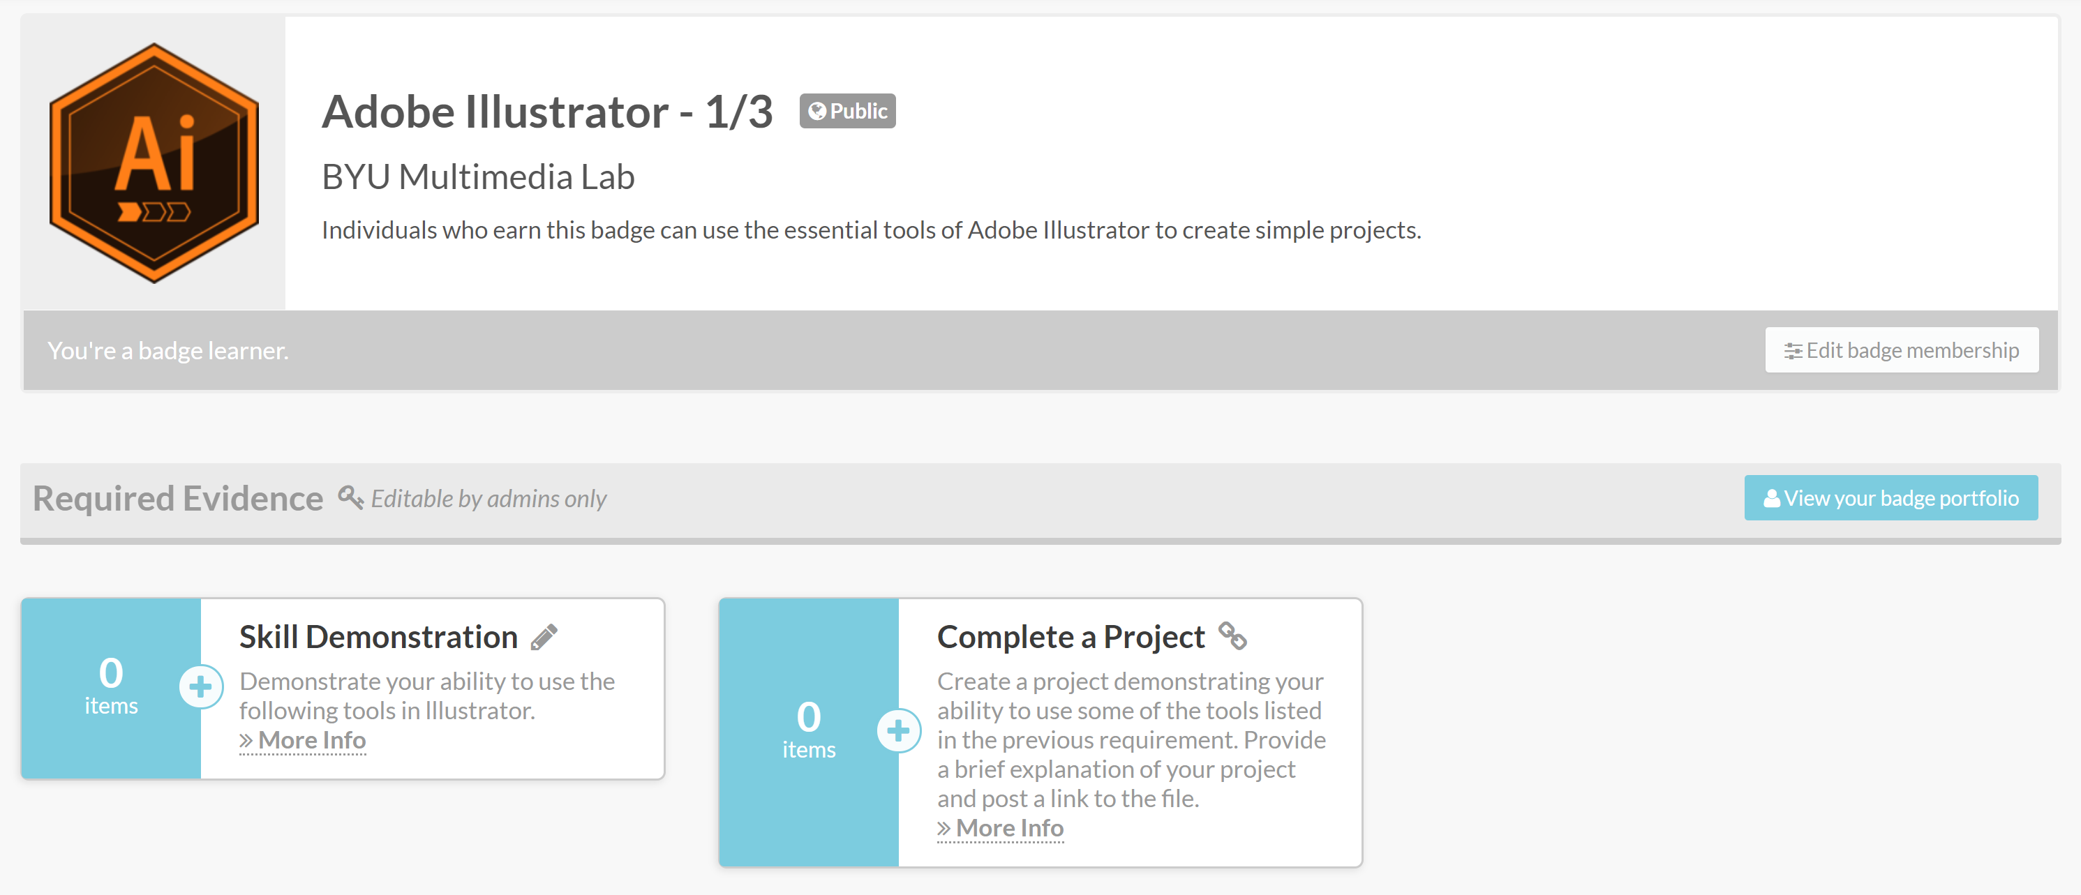Click the plus icon on Skill Demonstration
The width and height of the screenshot is (2081, 895).
click(200, 686)
